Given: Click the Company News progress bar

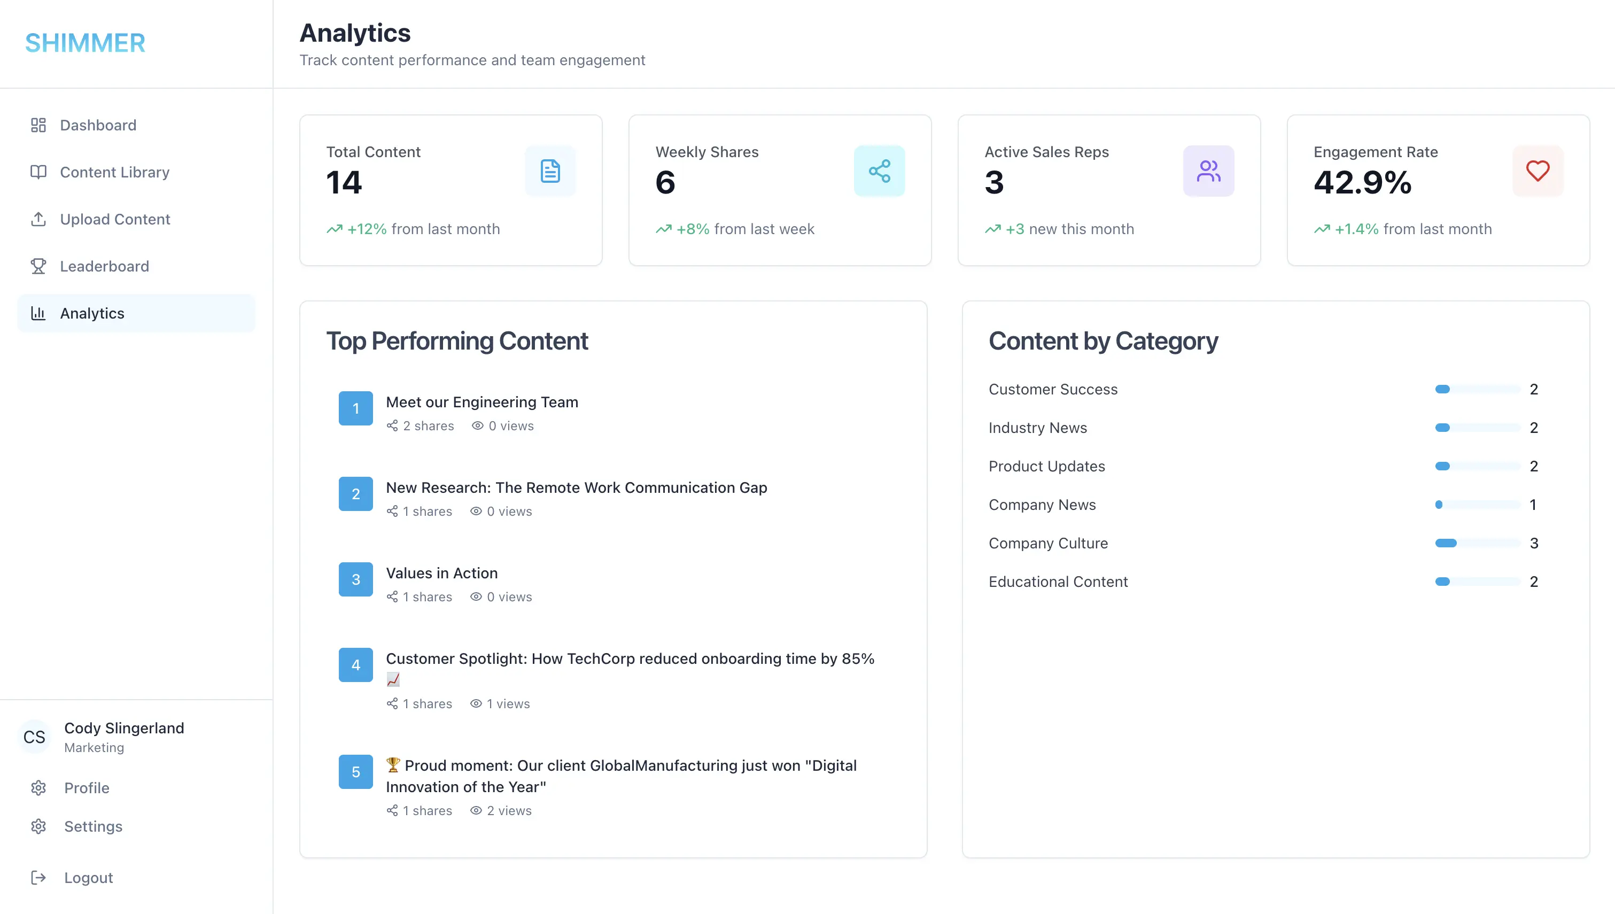Looking at the screenshot, I should click(1477, 505).
